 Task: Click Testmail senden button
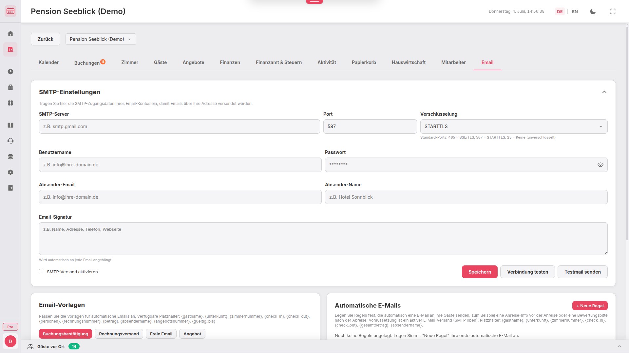[x=582, y=272]
